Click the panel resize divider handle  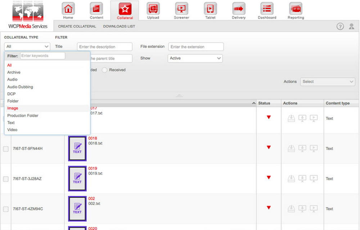click(179, 96)
